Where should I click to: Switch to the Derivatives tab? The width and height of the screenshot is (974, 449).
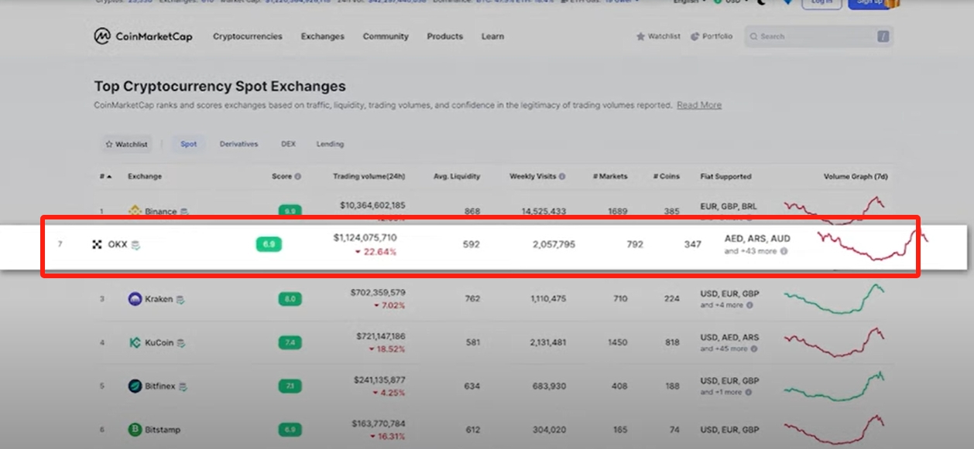[238, 144]
